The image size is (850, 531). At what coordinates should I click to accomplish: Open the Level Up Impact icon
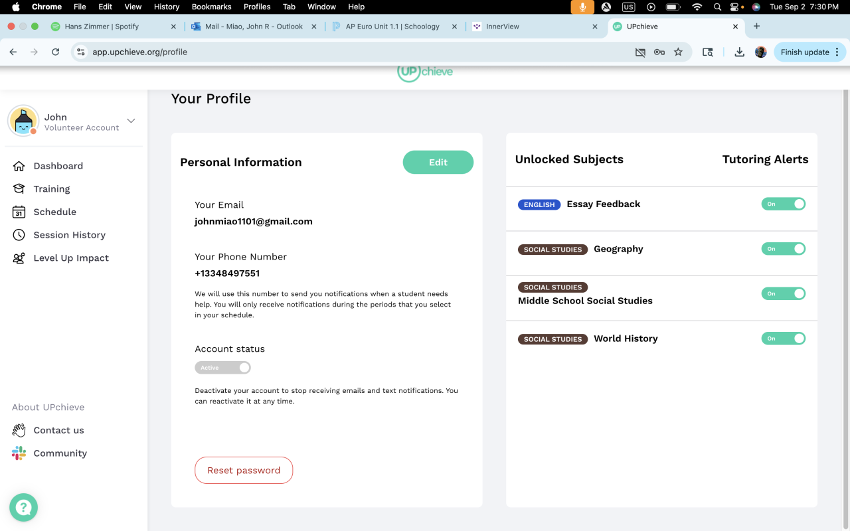tap(19, 258)
